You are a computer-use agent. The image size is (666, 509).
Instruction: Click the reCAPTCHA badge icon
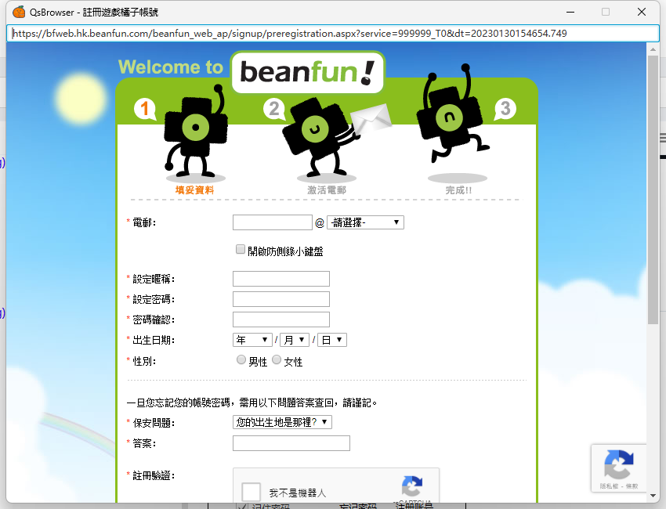[619, 465]
